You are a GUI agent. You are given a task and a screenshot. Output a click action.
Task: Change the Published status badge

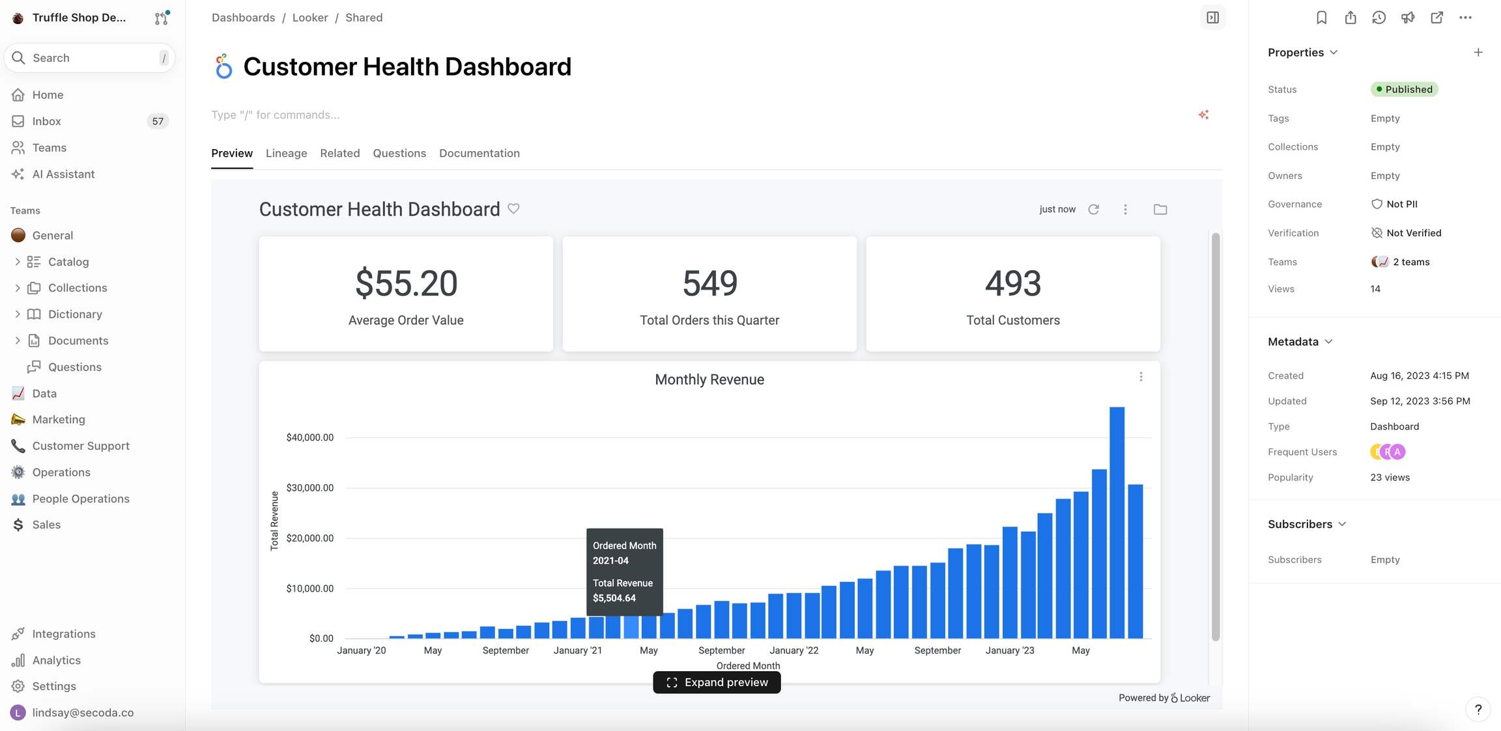pyautogui.click(x=1404, y=89)
